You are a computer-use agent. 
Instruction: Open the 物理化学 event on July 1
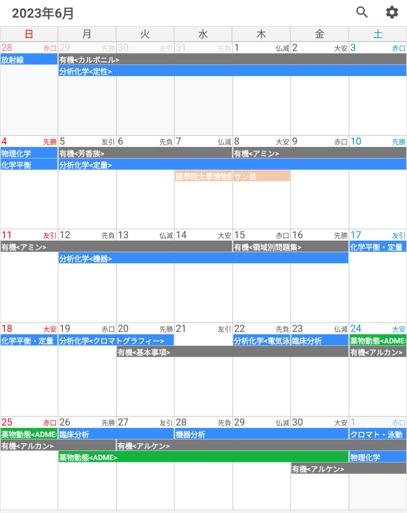point(378,457)
